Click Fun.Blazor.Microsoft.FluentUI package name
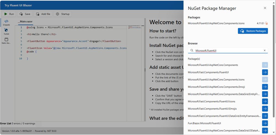This screenshot has height=135, width=276. [204, 123]
